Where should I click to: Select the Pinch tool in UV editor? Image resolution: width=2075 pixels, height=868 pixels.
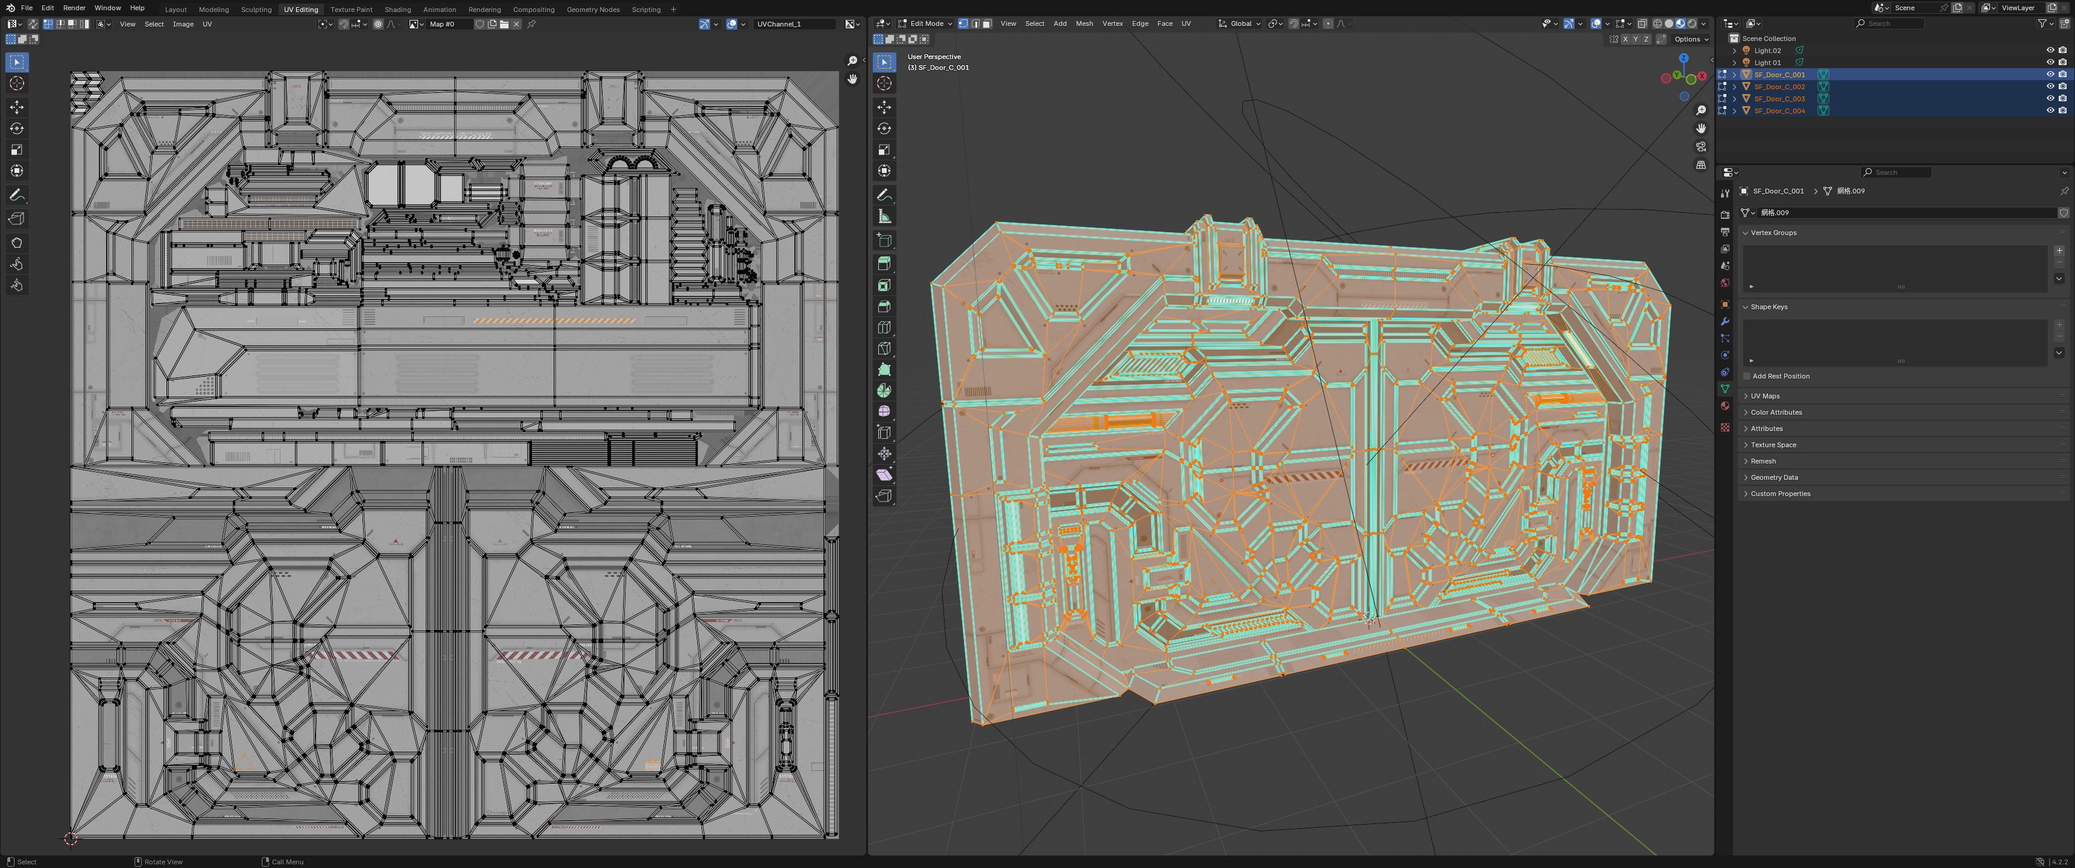coord(17,285)
